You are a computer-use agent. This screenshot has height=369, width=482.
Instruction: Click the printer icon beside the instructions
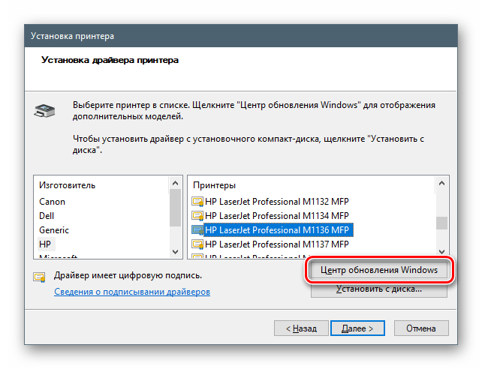click(45, 111)
